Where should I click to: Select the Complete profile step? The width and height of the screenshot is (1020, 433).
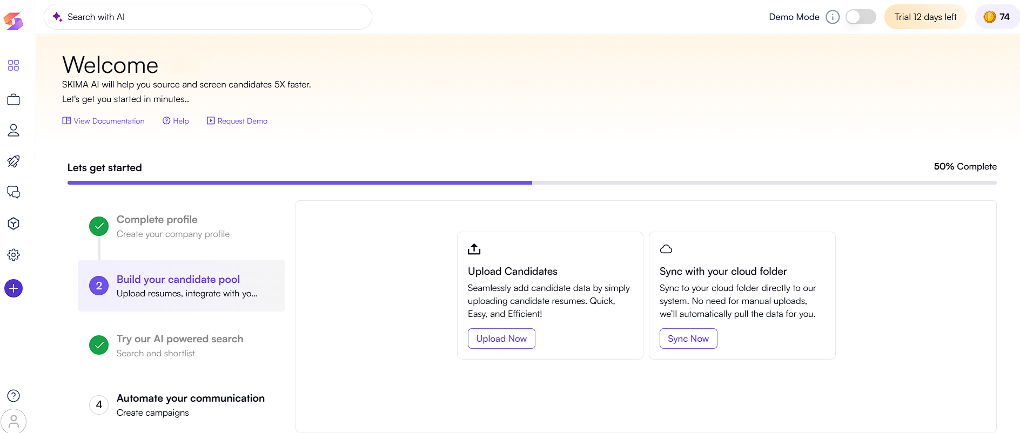coord(157,226)
